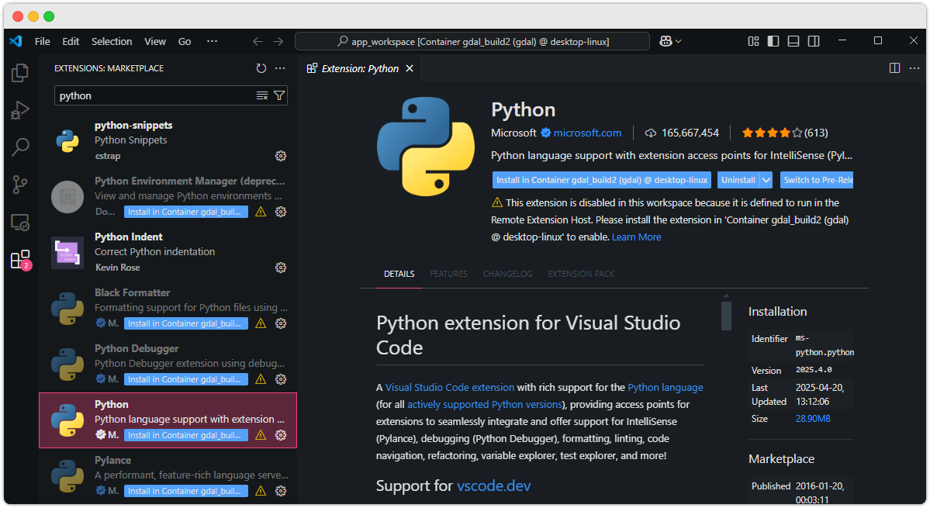Open the Copilot chat dropdown
Image resolution: width=930 pixels, height=508 pixels.
point(679,42)
